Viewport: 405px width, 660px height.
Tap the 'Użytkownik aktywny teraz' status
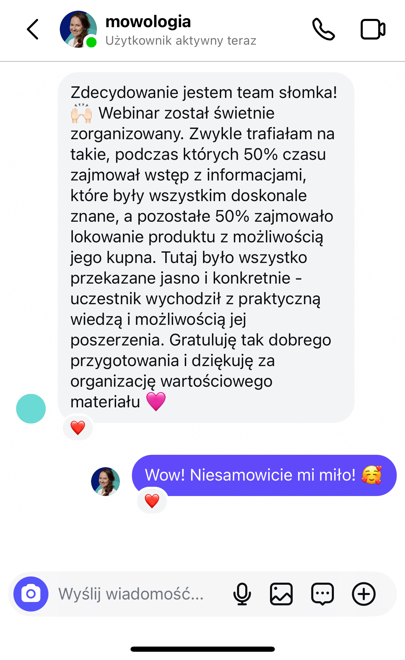[x=181, y=41]
